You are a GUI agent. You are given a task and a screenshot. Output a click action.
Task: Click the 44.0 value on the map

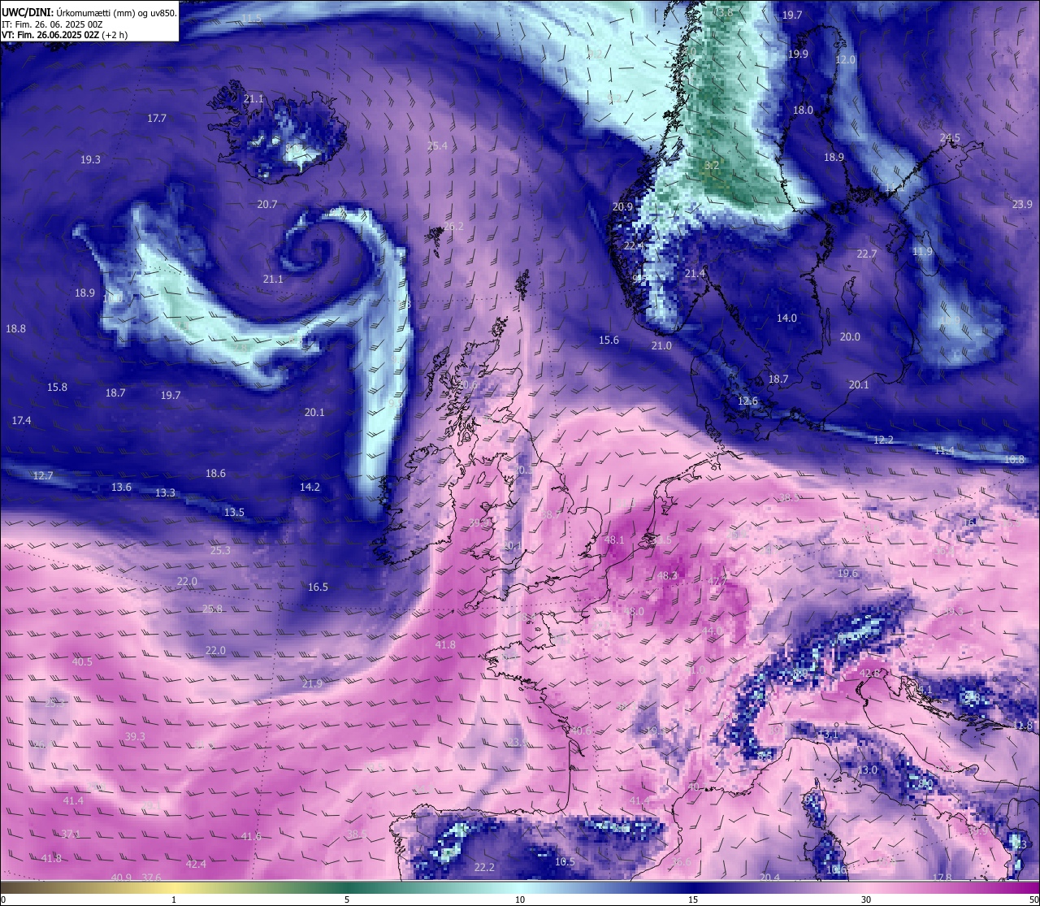[x=711, y=631]
